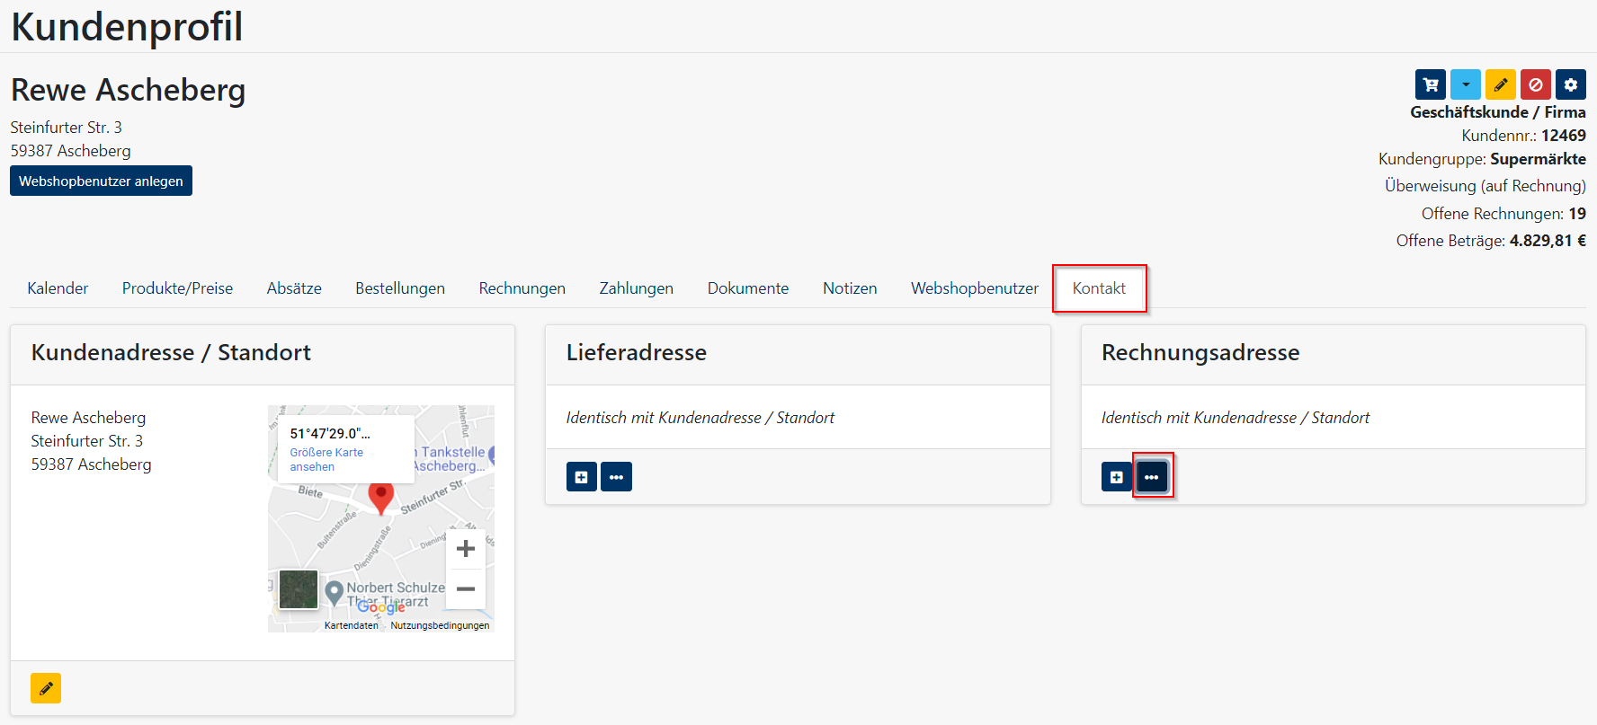Open the Rechnungen tab
This screenshot has height=725, width=1597.
click(x=522, y=288)
